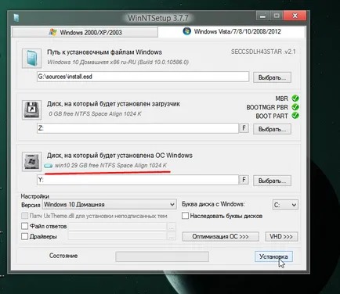The image size is (340, 294).
Task: Click the Диск, на который будет установлена ОС Windows heading
Action: point(120,156)
